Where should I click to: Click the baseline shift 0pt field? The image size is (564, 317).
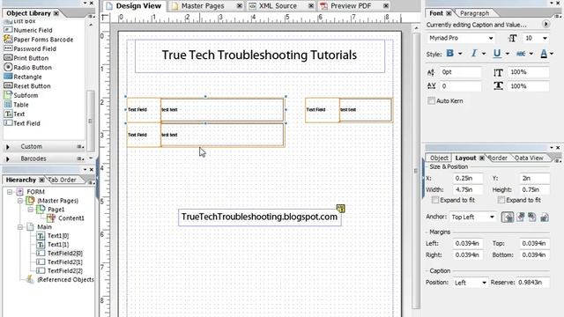tap(460, 72)
